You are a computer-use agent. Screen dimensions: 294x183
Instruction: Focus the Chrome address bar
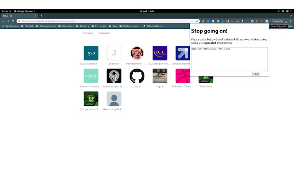[x=108, y=22]
